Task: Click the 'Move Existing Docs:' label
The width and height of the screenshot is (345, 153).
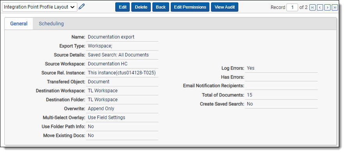Action: [x=64, y=136]
